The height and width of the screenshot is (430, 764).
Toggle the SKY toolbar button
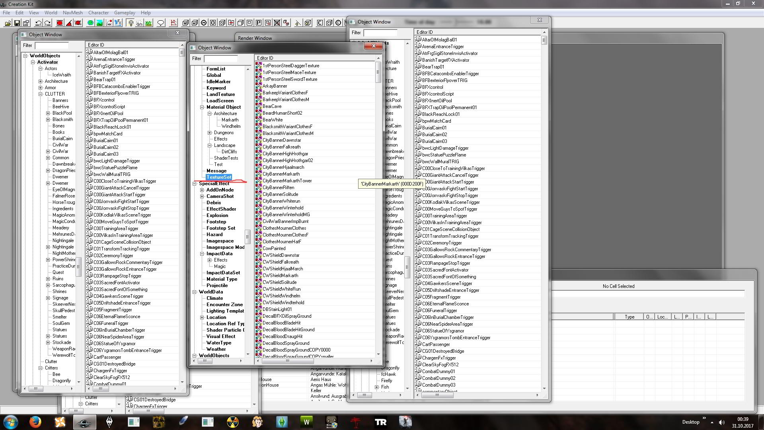coord(139,23)
